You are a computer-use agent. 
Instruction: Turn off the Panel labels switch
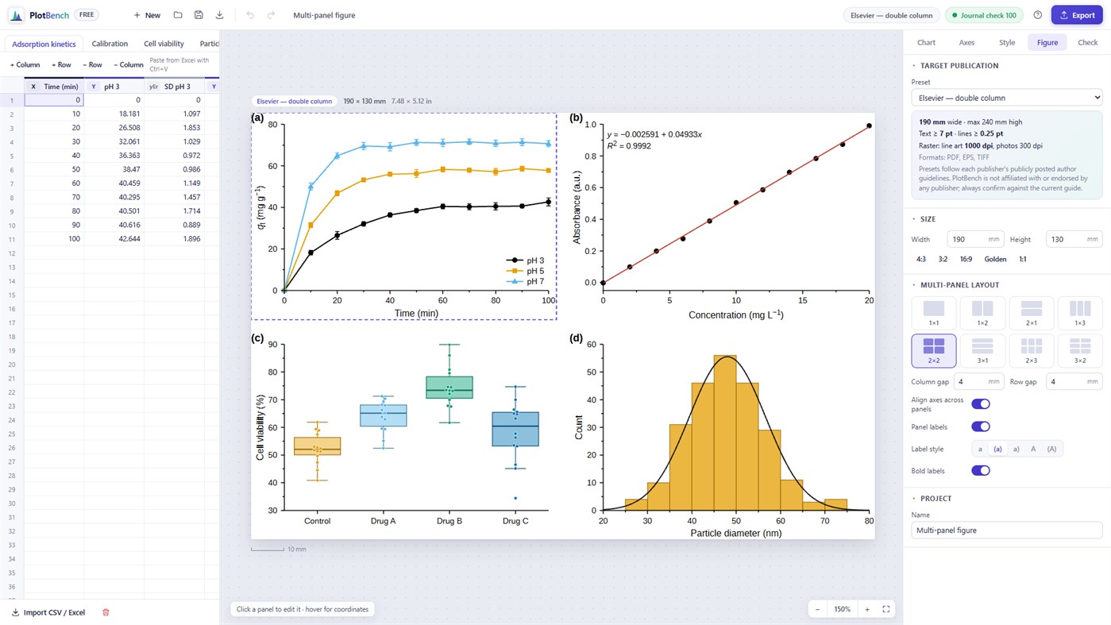pos(981,426)
